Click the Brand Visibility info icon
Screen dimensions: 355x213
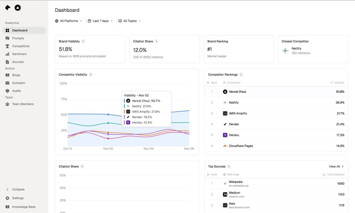click(83, 41)
